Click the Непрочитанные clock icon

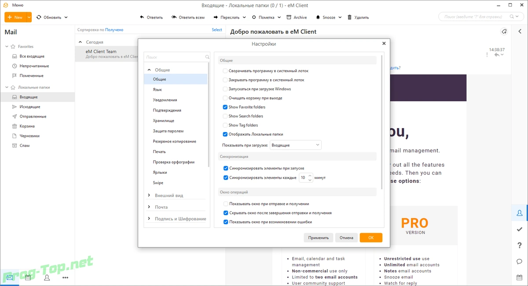coord(15,66)
